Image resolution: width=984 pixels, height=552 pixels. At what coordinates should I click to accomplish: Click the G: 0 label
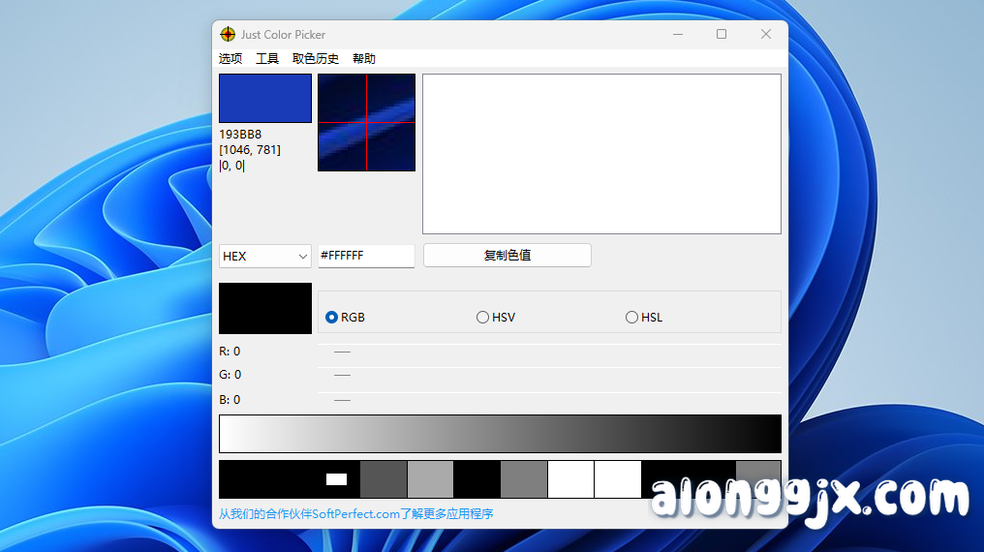coord(230,375)
